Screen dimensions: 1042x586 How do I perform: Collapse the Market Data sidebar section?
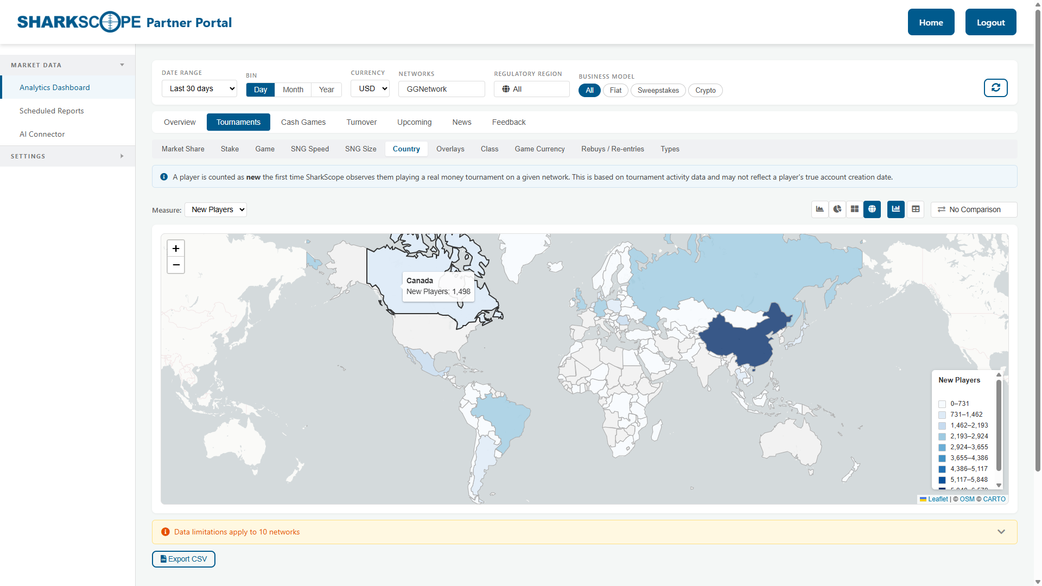pos(68,65)
